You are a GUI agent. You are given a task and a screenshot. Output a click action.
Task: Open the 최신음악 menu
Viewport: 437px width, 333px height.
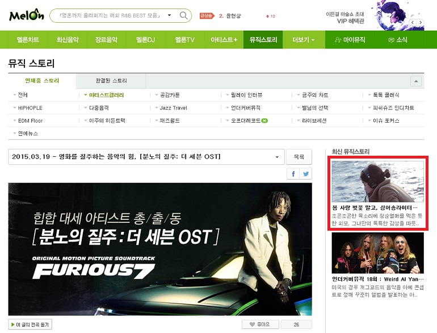pyautogui.click(x=68, y=40)
